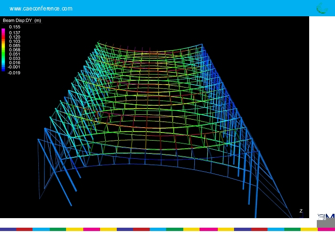The width and height of the screenshot is (335, 232).
Task: Click the 0.120 legend value
Action: point(14,37)
